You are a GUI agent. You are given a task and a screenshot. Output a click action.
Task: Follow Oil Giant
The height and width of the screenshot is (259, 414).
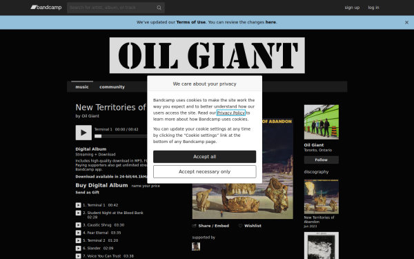322,160
